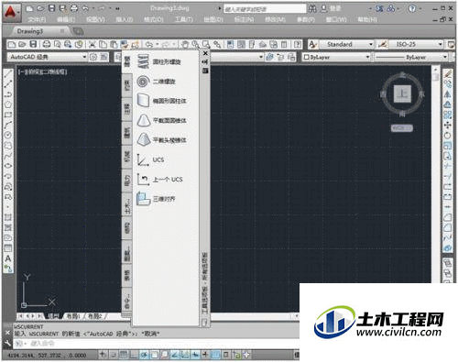Switch to the 布局1 layout tab
The height and width of the screenshot is (362, 458).
[x=73, y=316]
